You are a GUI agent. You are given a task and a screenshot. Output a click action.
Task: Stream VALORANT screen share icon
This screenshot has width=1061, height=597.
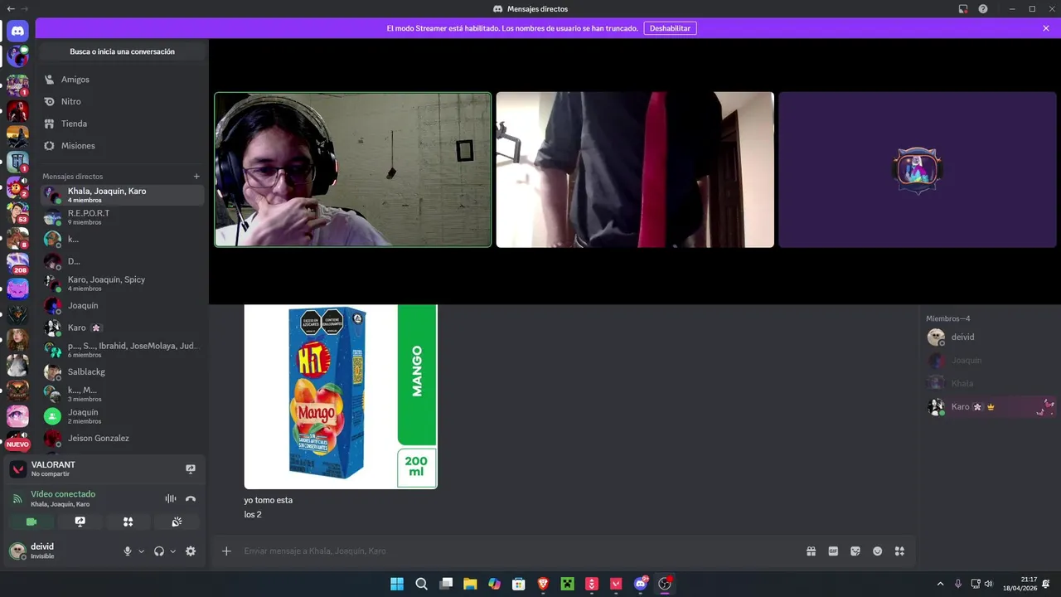[x=191, y=469]
